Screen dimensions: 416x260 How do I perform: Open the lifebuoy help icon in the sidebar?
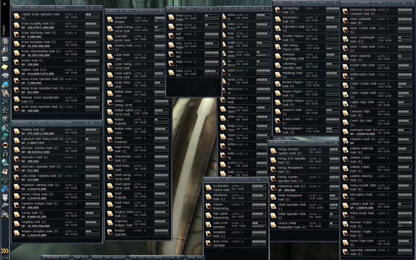(x=5, y=145)
